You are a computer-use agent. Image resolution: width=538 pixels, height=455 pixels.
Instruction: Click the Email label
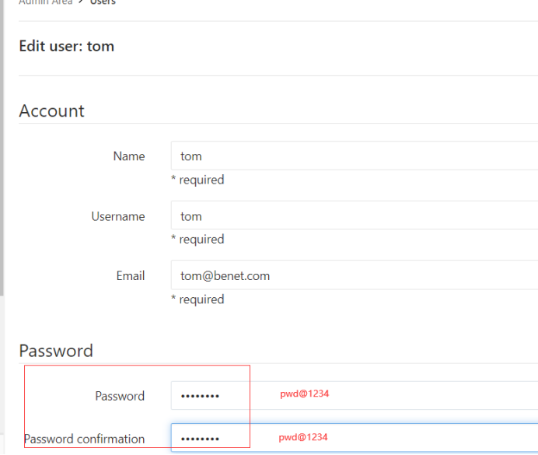point(130,276)
